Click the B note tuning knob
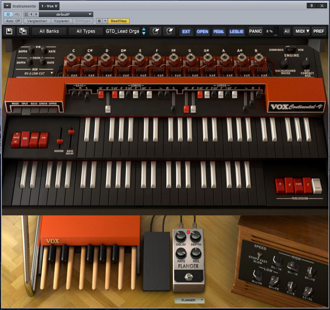 click(x=259, y=57)
